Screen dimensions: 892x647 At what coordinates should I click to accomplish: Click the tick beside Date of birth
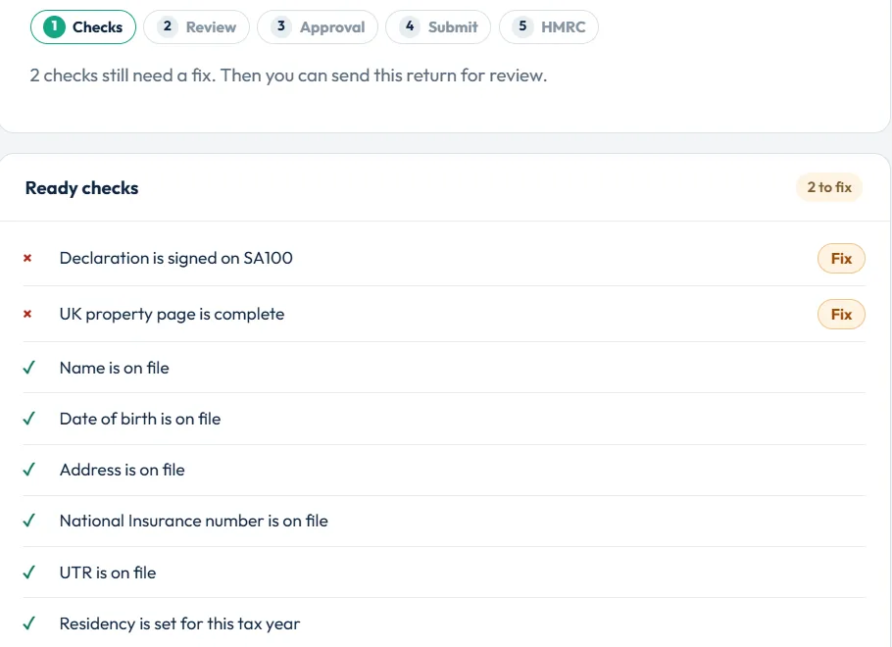[x=29, y=419]
